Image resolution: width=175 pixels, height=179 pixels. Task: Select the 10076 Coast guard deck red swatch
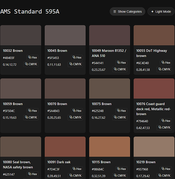coord(154,88)
